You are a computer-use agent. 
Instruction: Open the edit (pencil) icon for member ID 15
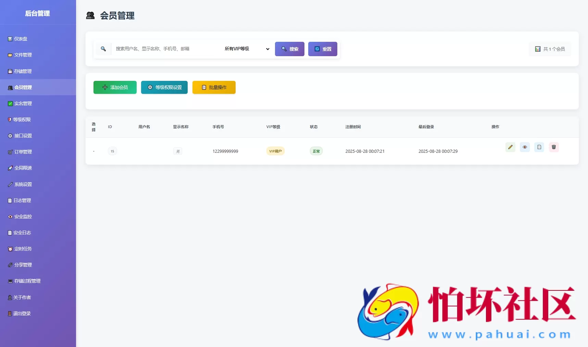[511, 147]
